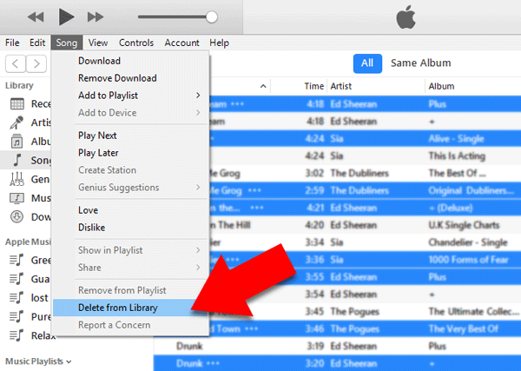Expand the Share submenu
The height and width of the screenshot is (371, 521).
tap(130, 268)
